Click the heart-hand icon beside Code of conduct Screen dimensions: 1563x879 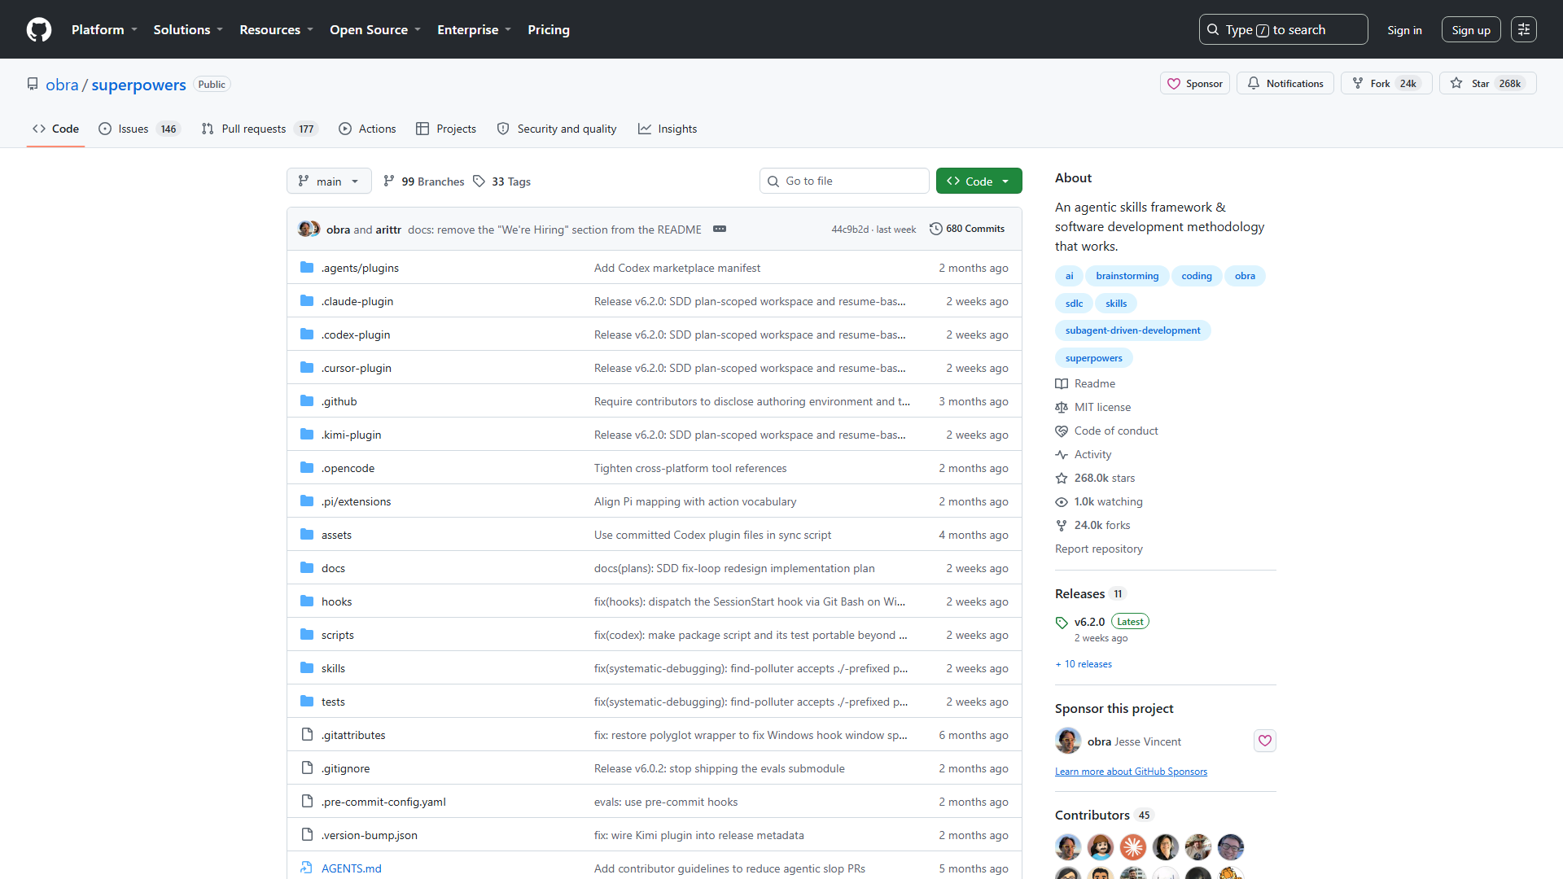click(1062, 431)
